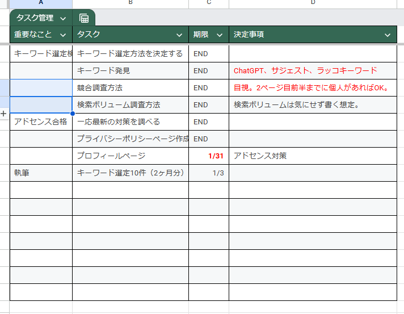Screen dimensions: 404x314
Task: Select the アドセンス対策 cell
Action: 313,156
